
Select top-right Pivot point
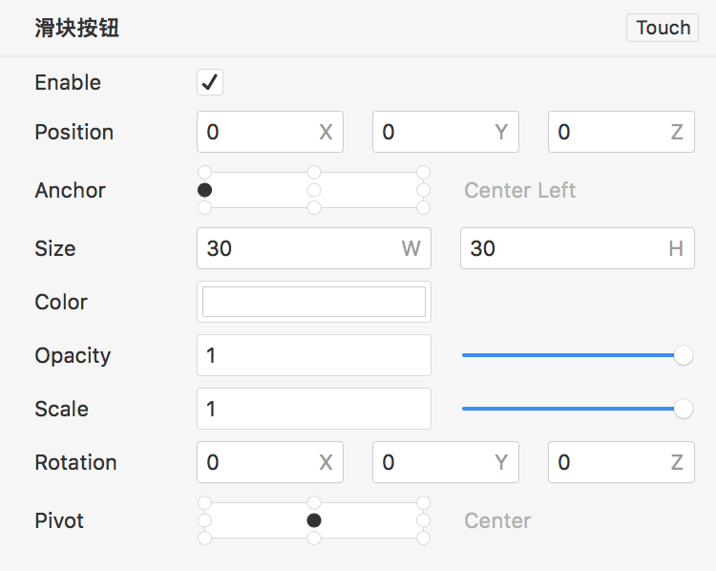click(424, 503)
